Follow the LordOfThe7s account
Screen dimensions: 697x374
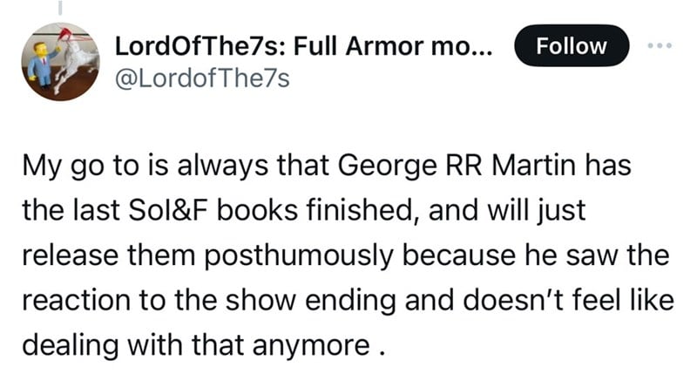(572, 46)
